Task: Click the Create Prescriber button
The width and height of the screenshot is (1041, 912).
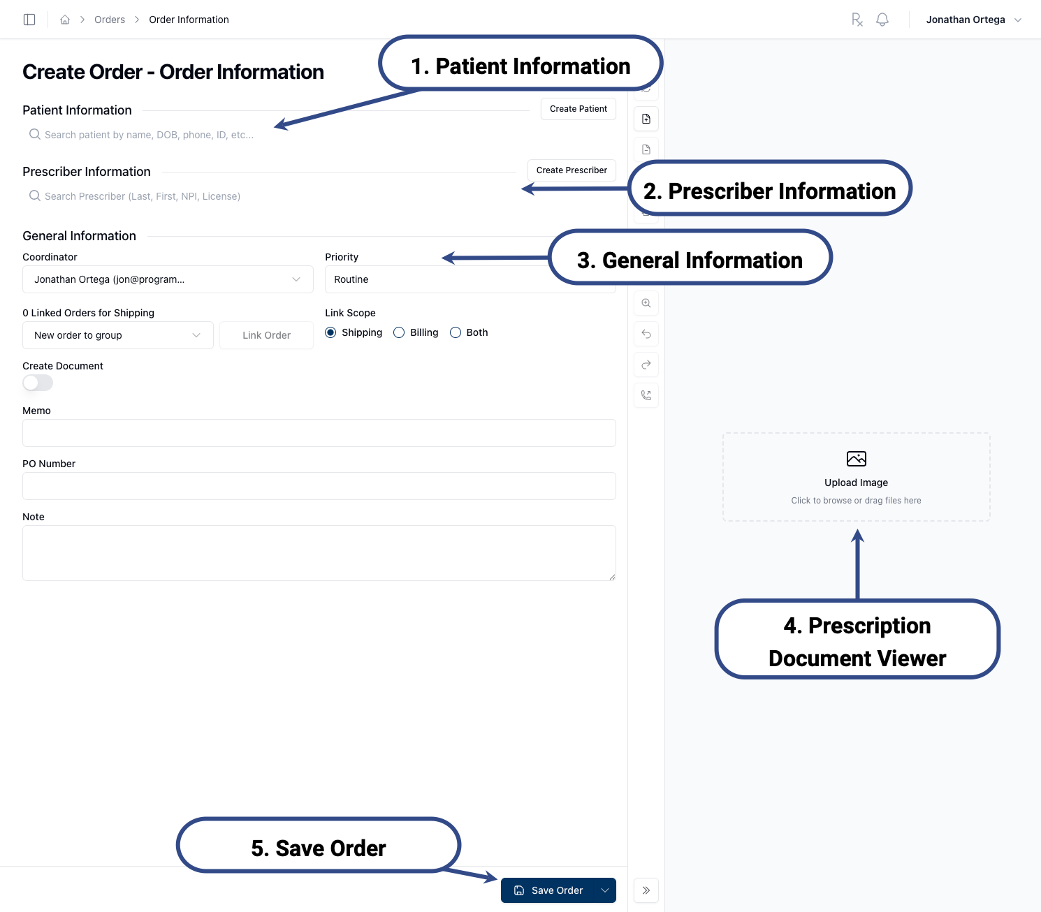Action: pyautogui.click(x=571, y=170)
